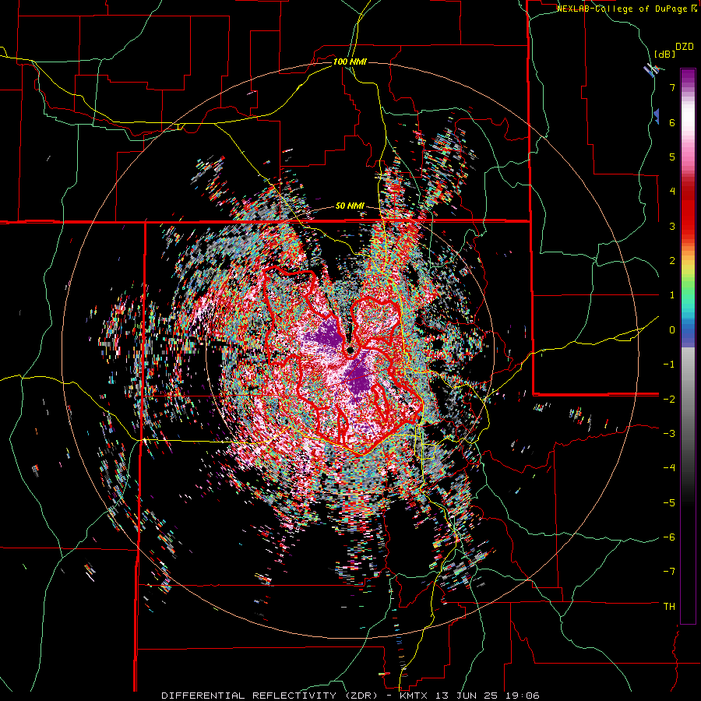Click the 1 dB value on the scale

672,295
